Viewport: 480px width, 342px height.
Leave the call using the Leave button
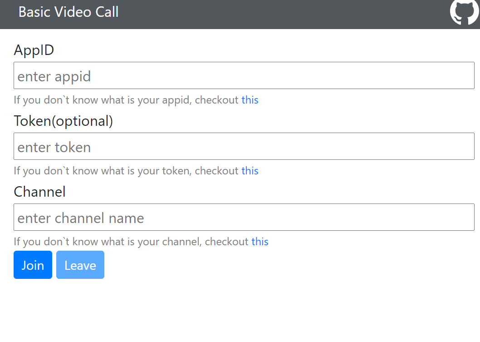[80, 265]
